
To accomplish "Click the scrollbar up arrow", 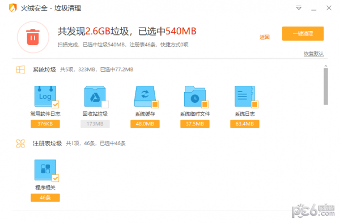I will pyautogui.click(x=326, y=66).
